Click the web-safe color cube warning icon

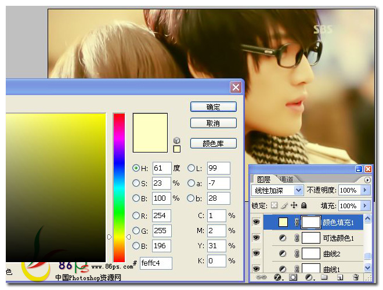click(x=177, y=140)
